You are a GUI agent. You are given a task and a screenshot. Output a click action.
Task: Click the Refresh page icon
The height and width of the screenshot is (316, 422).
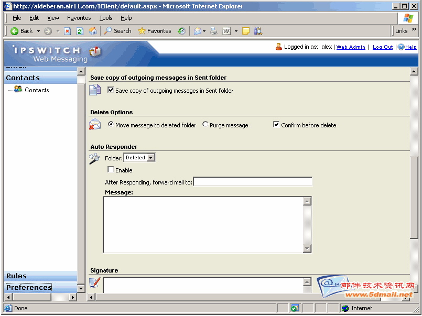pyautogui.click(x=80, y=31)
